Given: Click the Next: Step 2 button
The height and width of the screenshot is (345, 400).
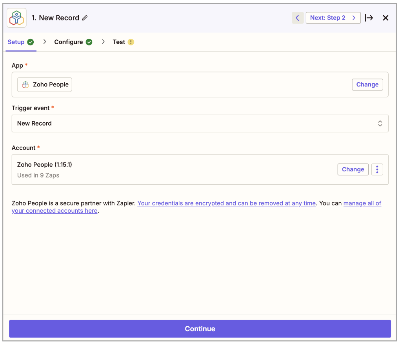Looking at the screenshot, I should click(333, 18).
